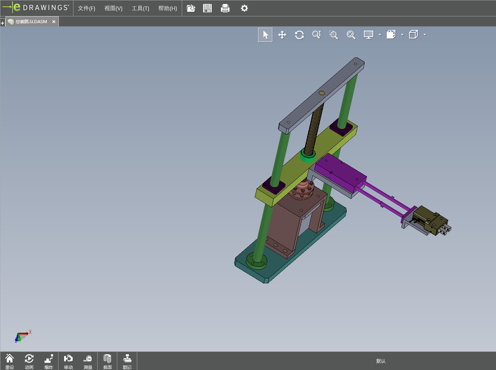
Task: Click the Zoom to fit tool
Action: pyautogui.click(x=351, y=35)
